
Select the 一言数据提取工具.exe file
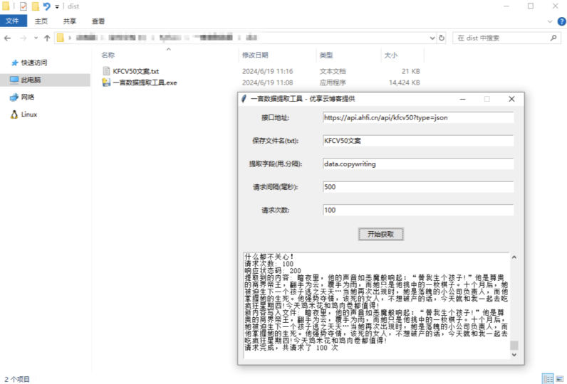[x=144, y=82]
